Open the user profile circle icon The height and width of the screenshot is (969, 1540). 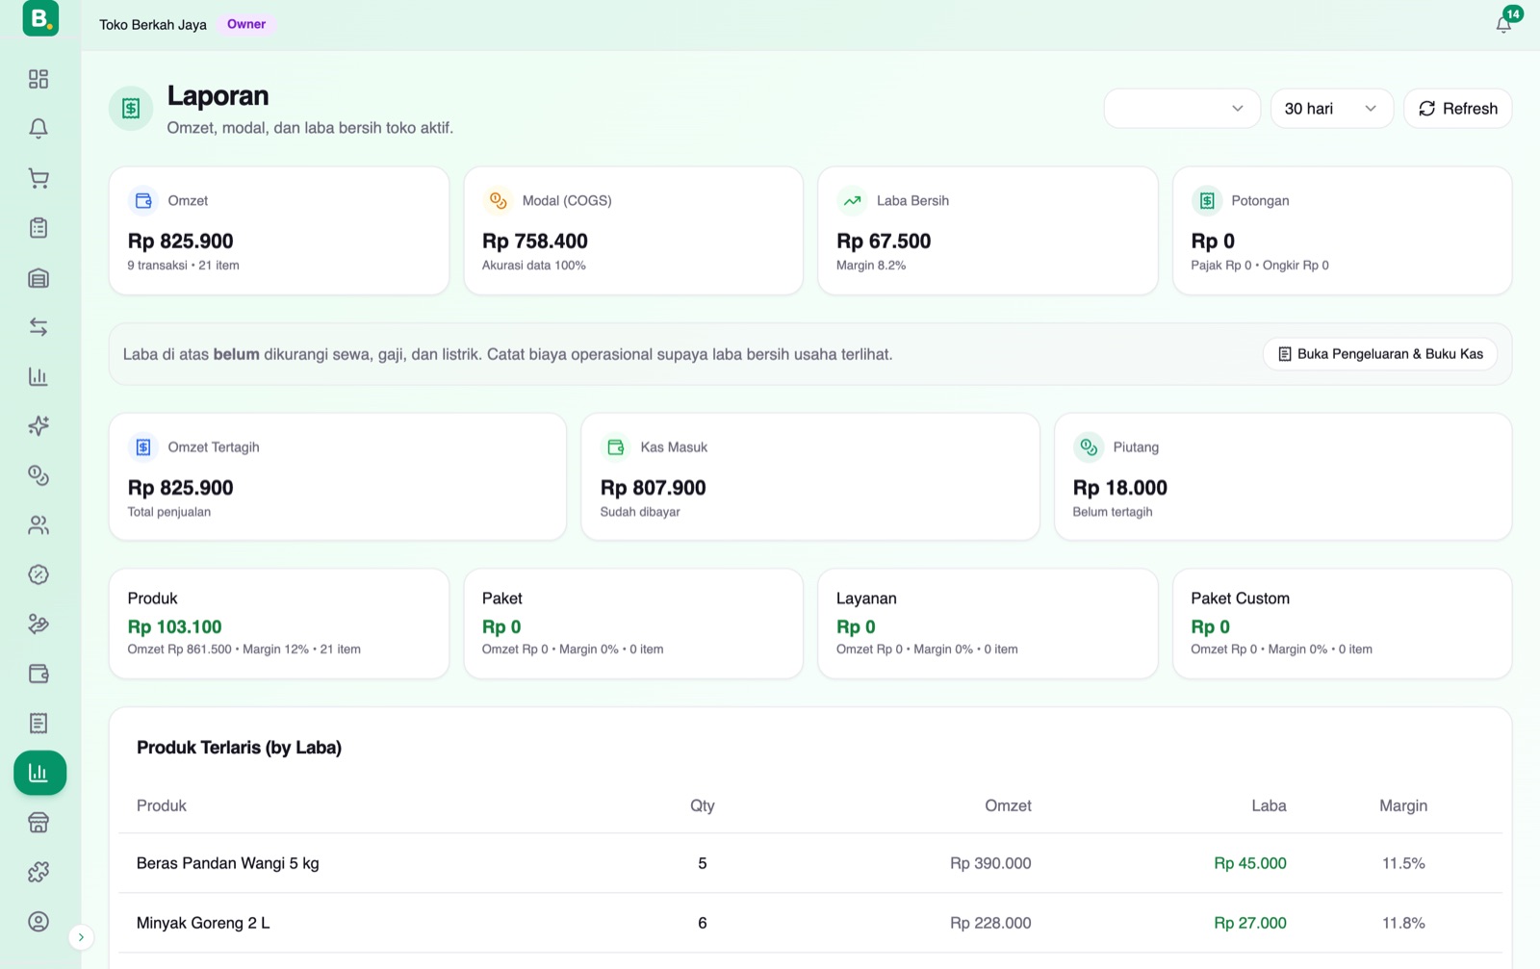click(38, 922)
